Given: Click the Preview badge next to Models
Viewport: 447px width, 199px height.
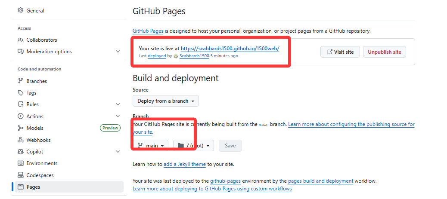Looking at the screenshot, I should [110, 128].
